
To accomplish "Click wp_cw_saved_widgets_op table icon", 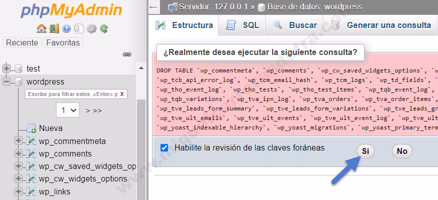I will point(31,166).
